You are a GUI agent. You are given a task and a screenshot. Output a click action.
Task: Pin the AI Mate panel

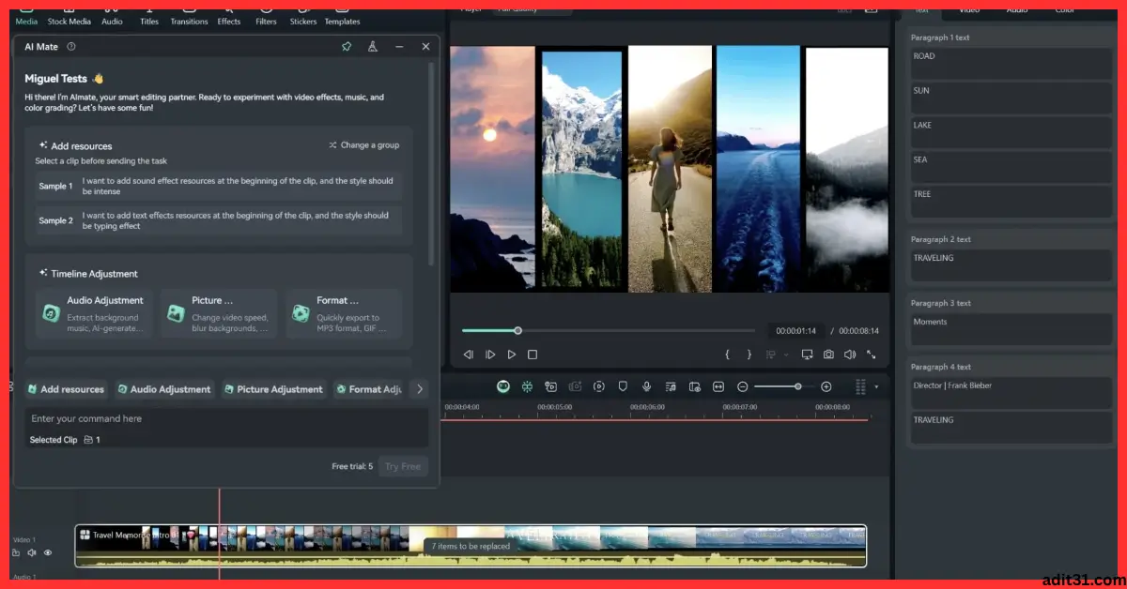click(x=347, y=46)
